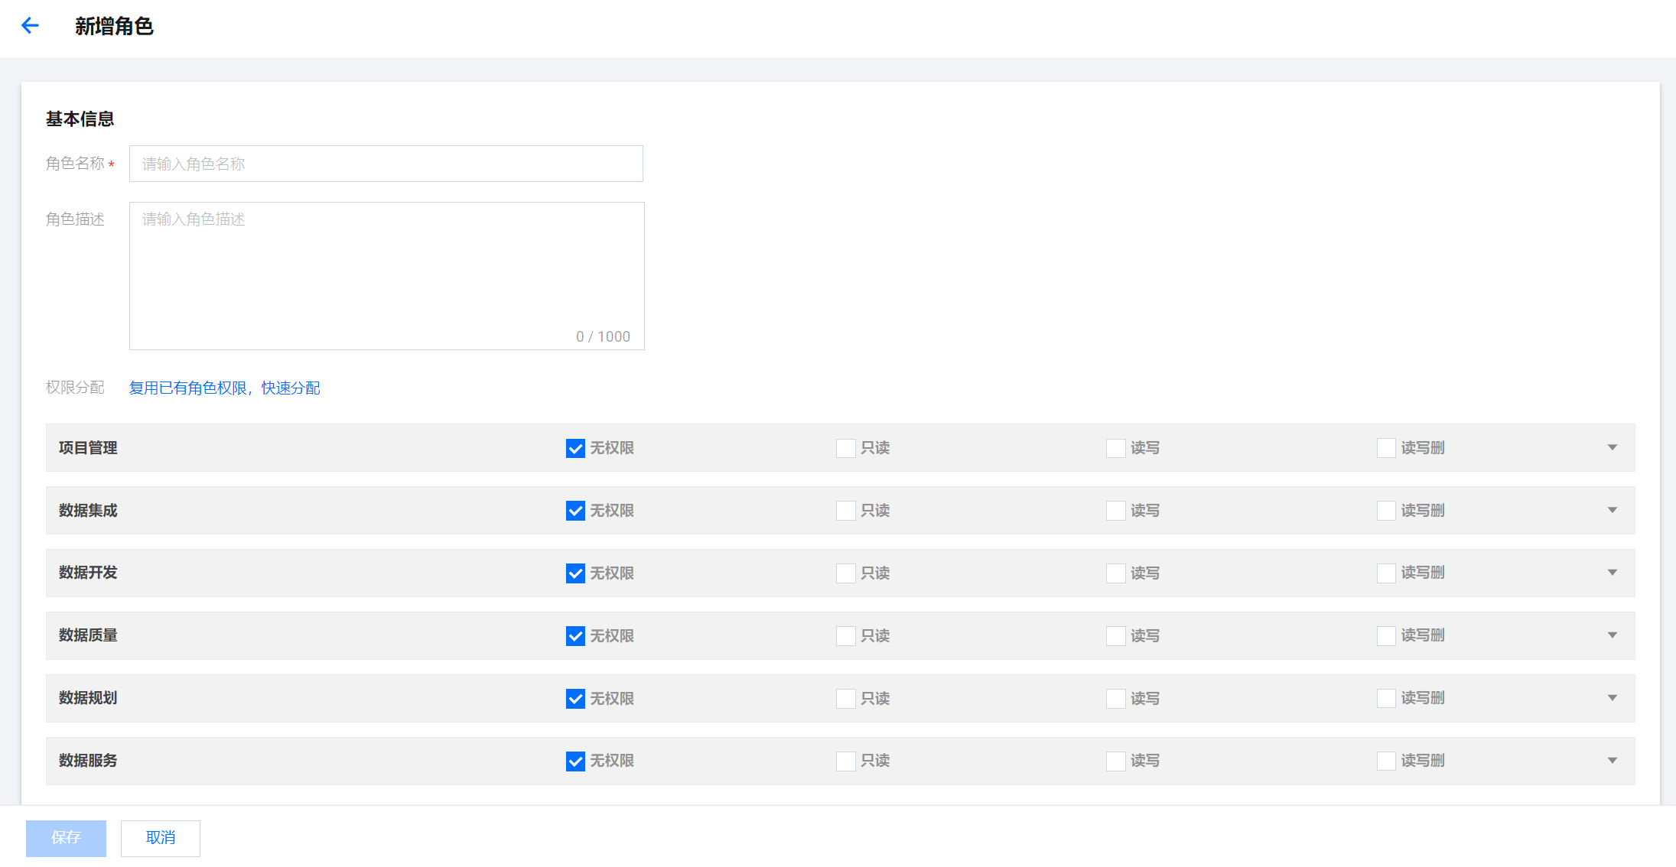Viewport: 1676px width, 867px height.
Task: Check 读写删 for 数据质量
Action: point(1385,636)
